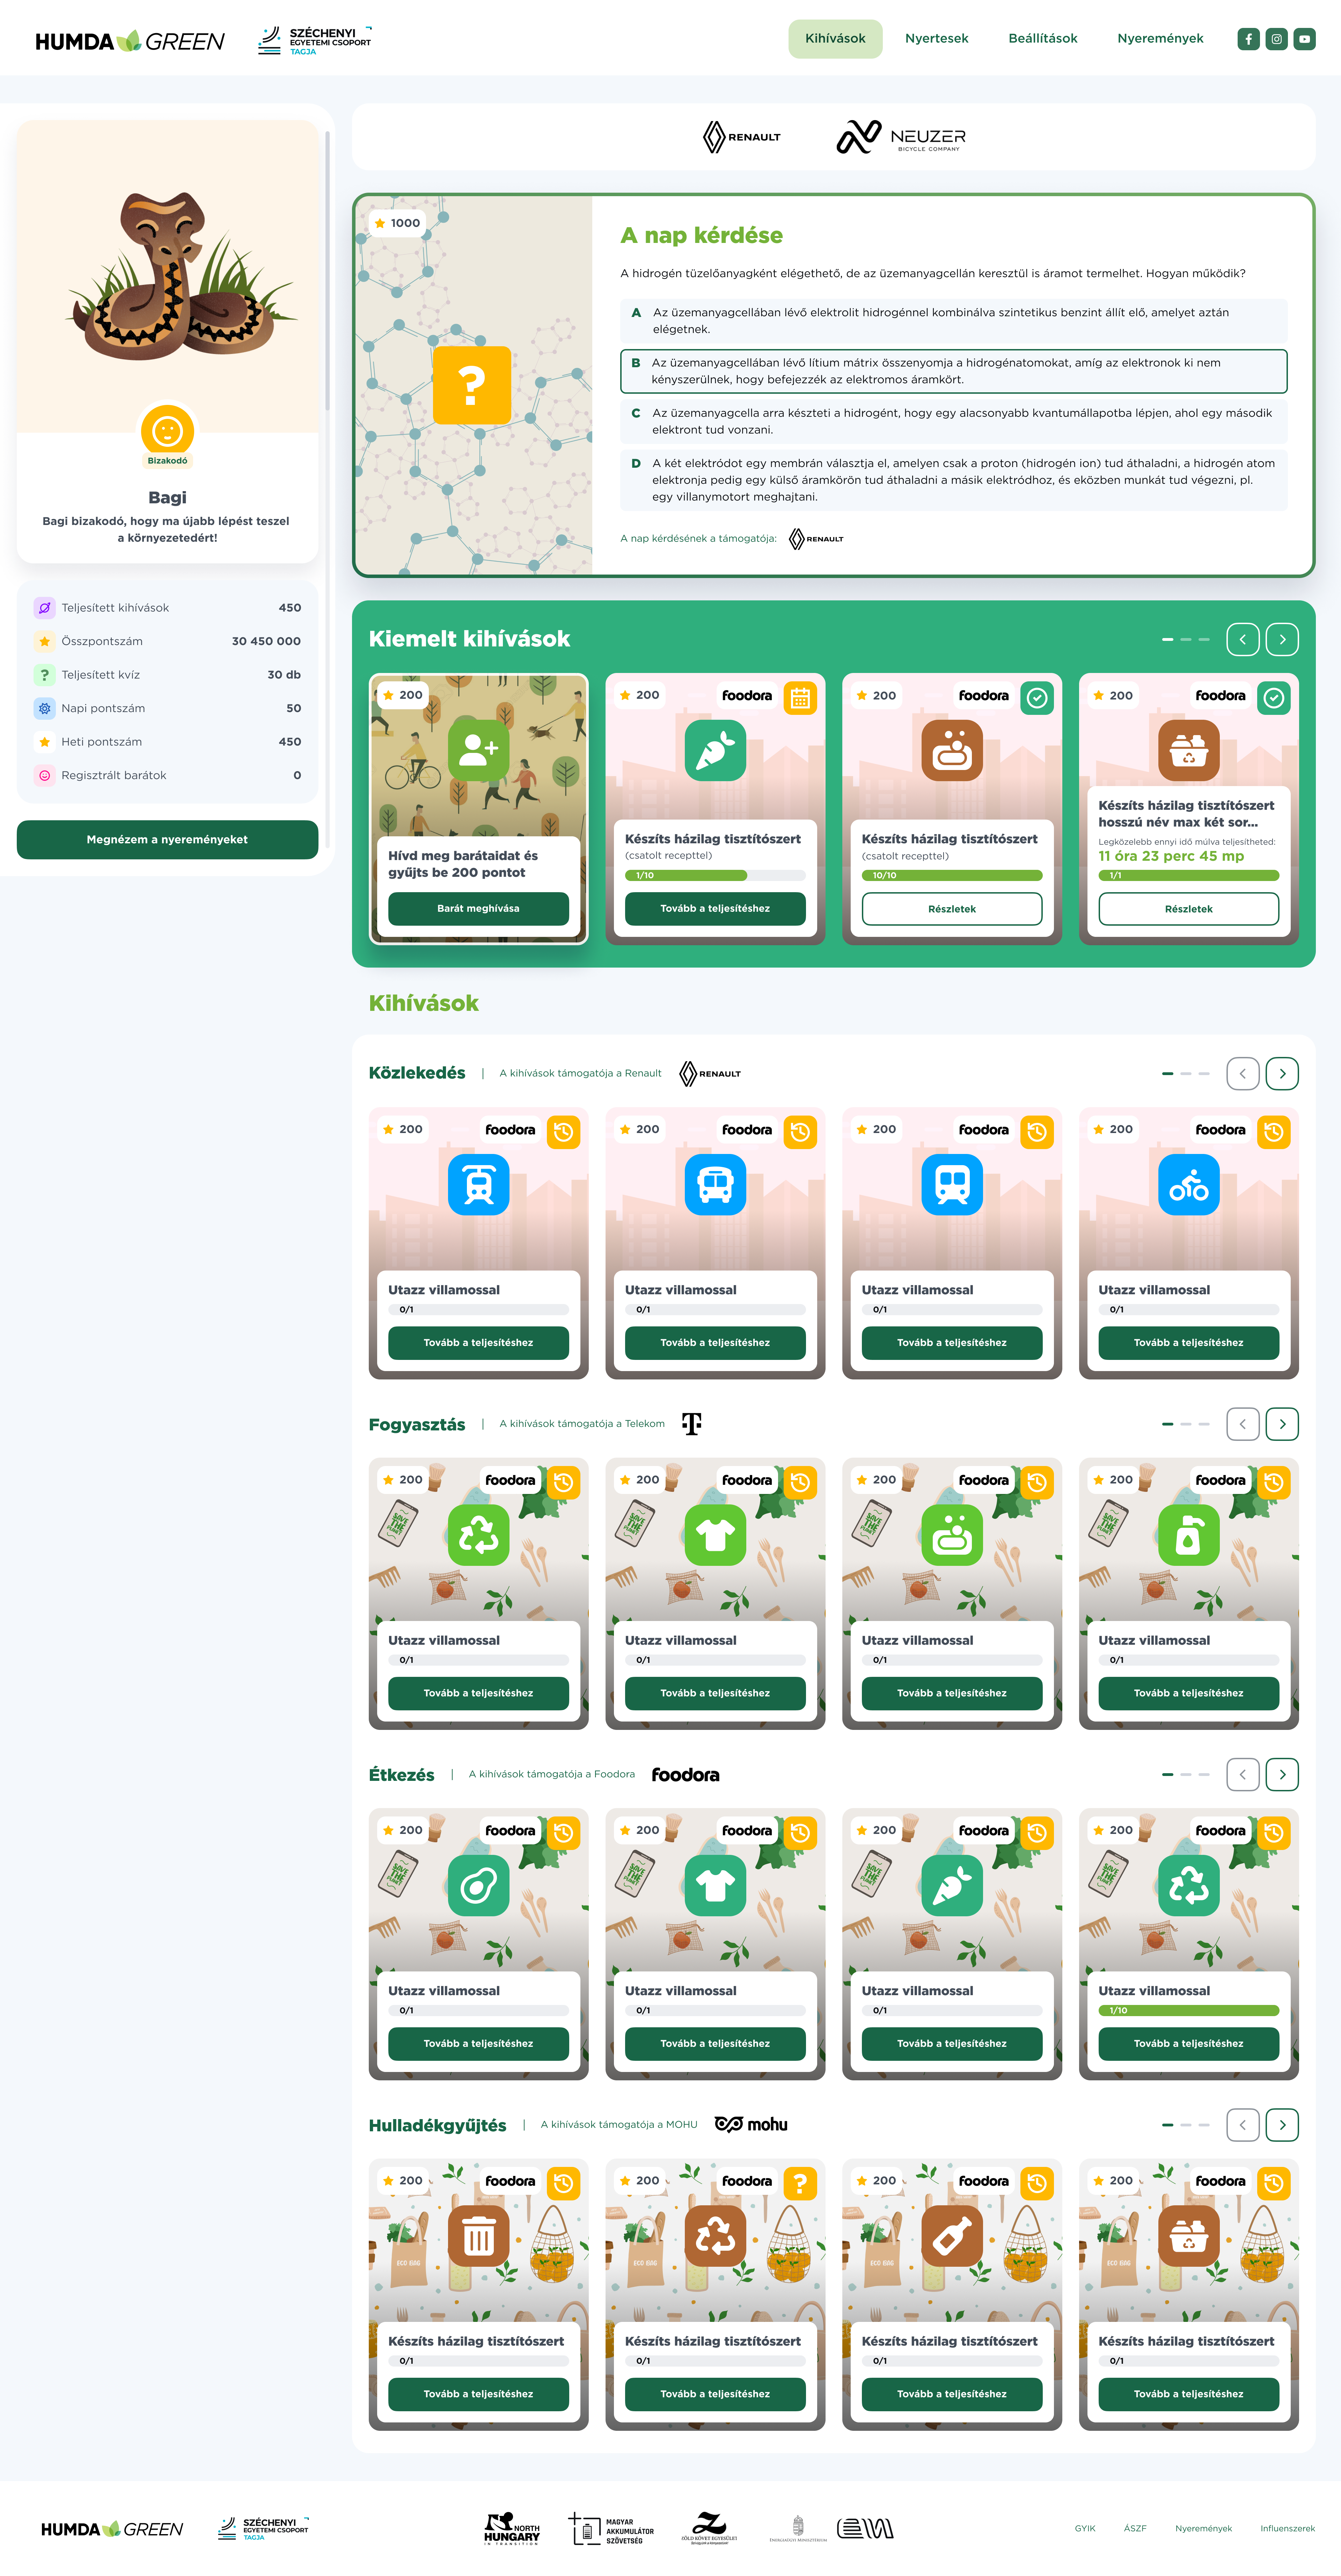Image resolution: width=1341 pixels, height=2576 pixels.
Task: Click the brown bottle icon in Hulladékgyűjtés
Action: pos(952,2236)
